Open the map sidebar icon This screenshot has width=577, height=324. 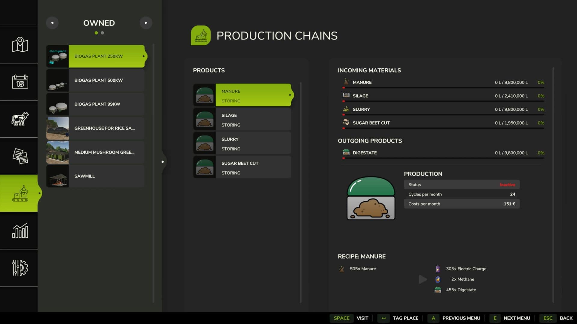pyautogui.click(x=20, y=45)
